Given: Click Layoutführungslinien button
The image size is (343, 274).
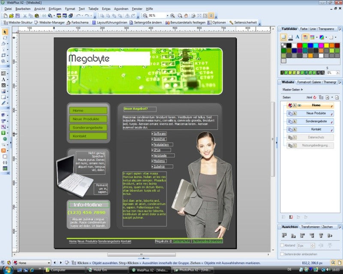Looking at the screenshot, I should pyautogui.click(x=110, y=23).
